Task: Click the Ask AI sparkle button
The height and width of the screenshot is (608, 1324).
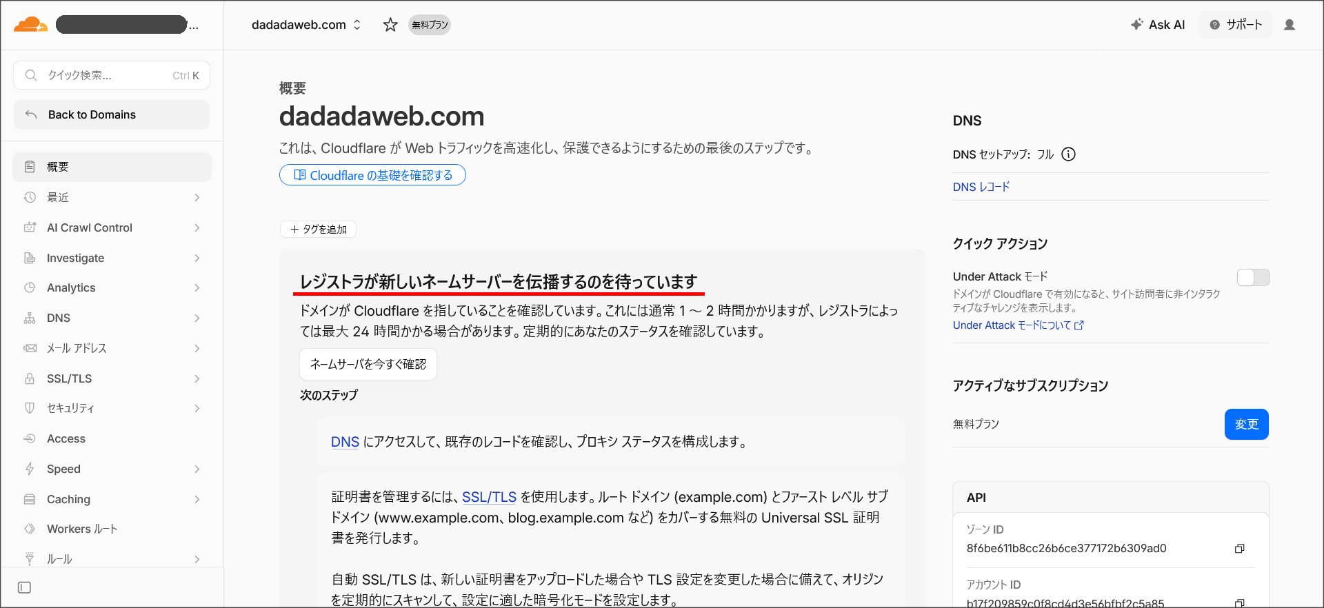Action: point(1158,25)
